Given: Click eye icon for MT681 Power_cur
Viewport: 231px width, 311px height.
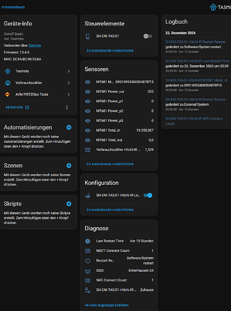Looking at the screenshot, I should pyautogui.click(x=88, y=91).
